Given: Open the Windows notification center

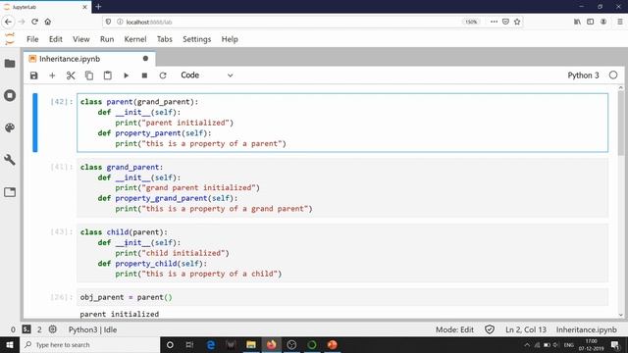Looking at the screenshot, I should tap(615, 344).
